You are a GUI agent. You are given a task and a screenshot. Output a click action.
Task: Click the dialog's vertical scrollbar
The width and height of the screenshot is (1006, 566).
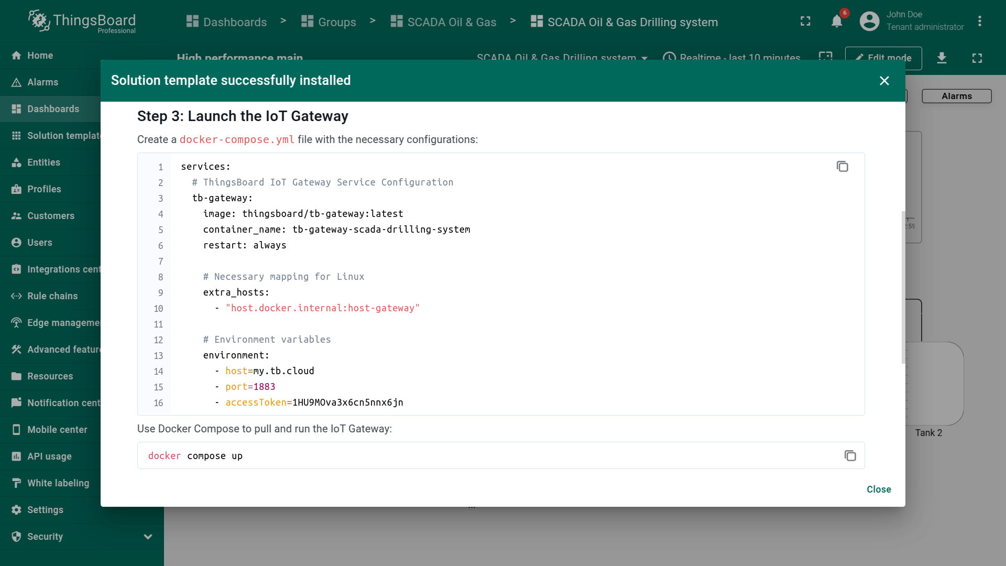[x=903, y=287]
